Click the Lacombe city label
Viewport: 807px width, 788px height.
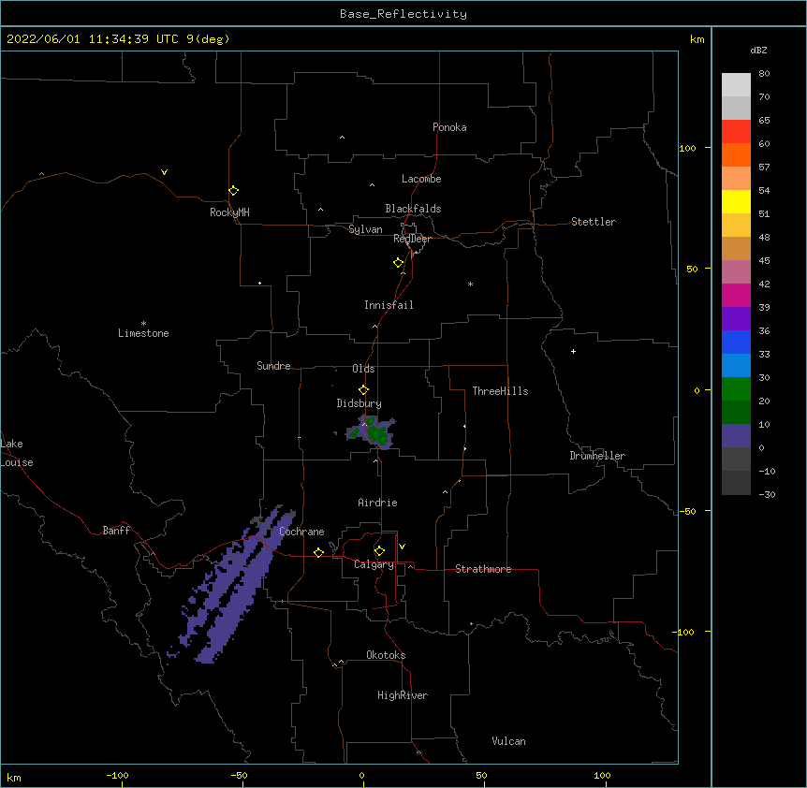(421, 179)
